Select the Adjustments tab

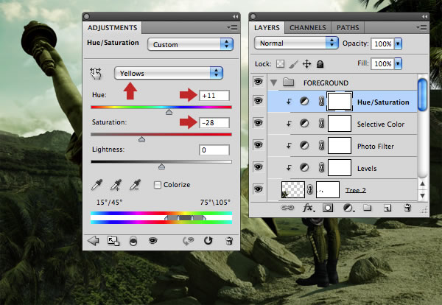pos(112,28)
